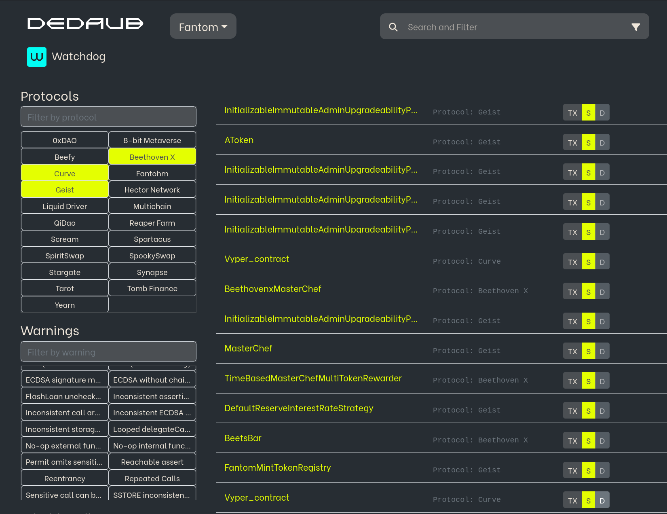Toggle the Inconsistent assertion warning filter
This screenshot has width=667, height=514.
[x=152, y=396]
